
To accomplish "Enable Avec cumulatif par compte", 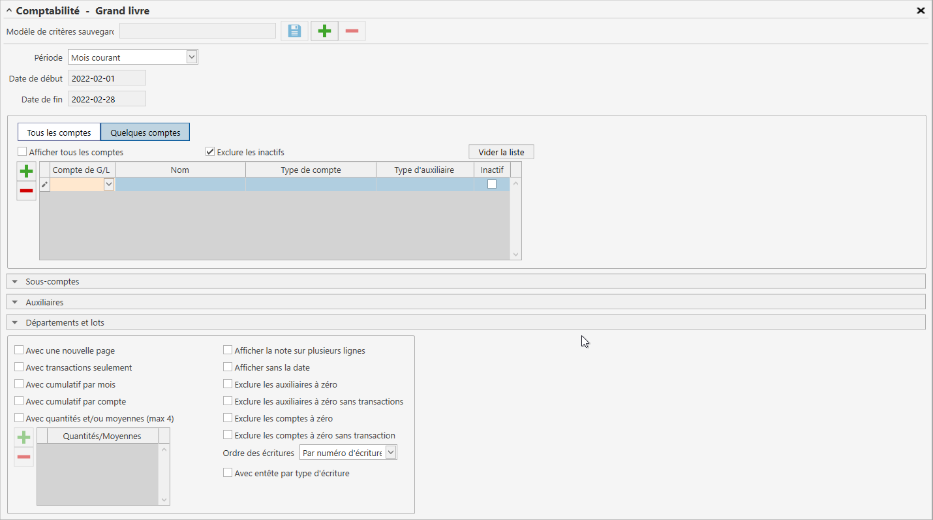I will coord(19,401).
